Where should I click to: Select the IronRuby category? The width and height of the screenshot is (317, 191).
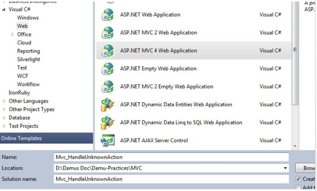(20, 93)
